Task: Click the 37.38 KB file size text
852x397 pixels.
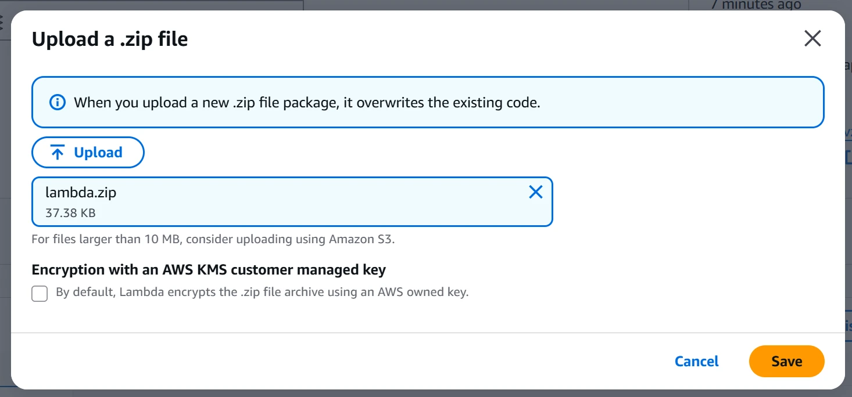Action: (70, 213)
